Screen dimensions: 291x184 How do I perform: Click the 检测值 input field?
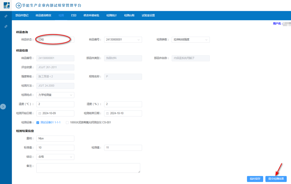pos(123,148)
